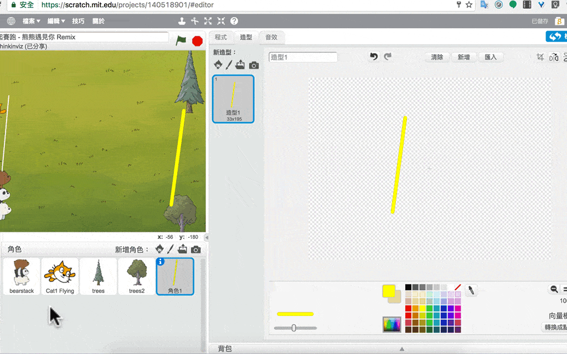
Task: Open 技巧 menu item
Action: point(78,21)
